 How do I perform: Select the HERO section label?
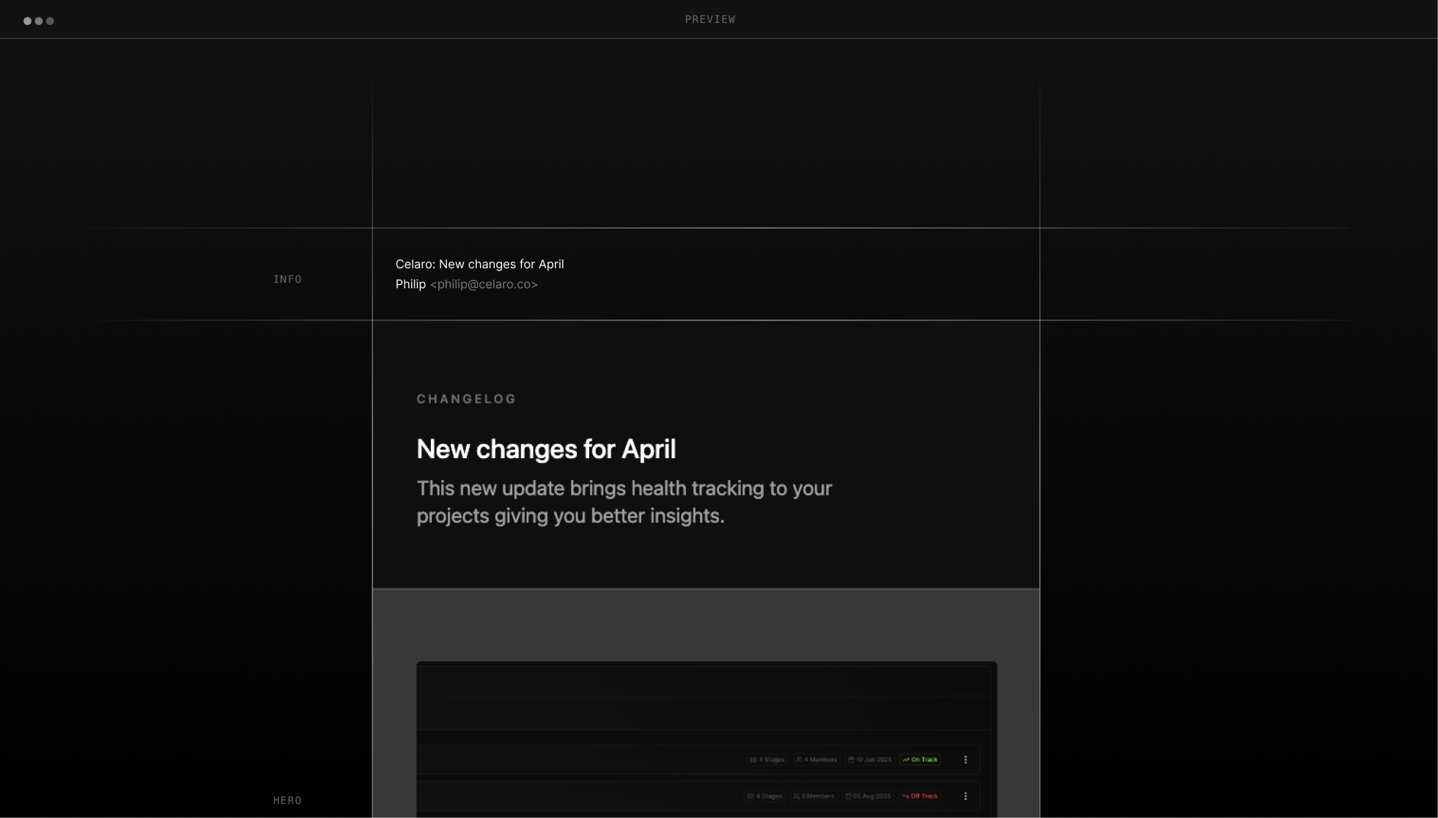coord(287,800)
